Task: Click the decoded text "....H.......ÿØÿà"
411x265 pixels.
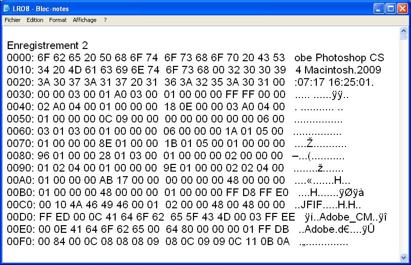Action: click(331, 192)
